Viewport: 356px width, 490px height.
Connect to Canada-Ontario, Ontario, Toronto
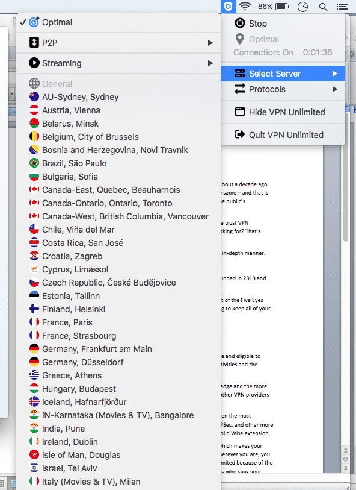point(118,203)
